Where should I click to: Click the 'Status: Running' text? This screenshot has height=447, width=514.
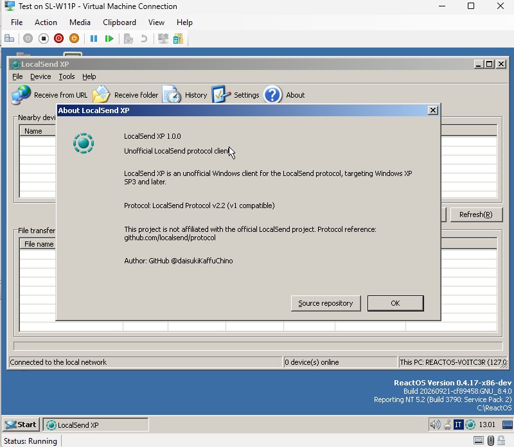(30, 441)
